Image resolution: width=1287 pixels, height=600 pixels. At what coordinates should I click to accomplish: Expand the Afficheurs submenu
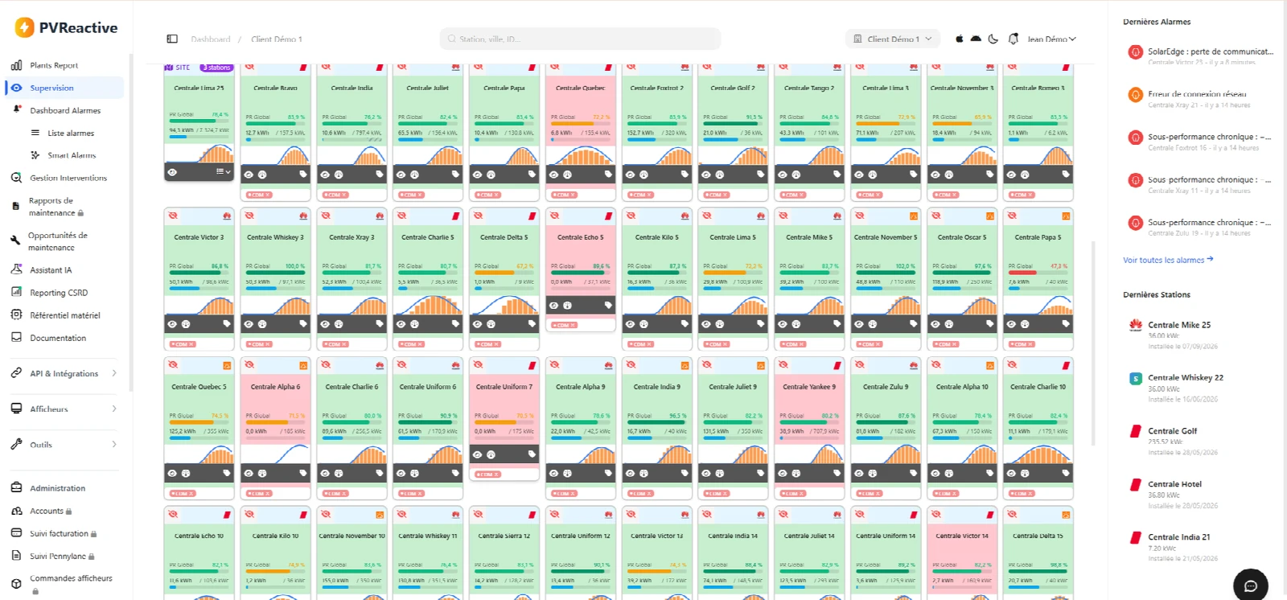pos(64,409)
